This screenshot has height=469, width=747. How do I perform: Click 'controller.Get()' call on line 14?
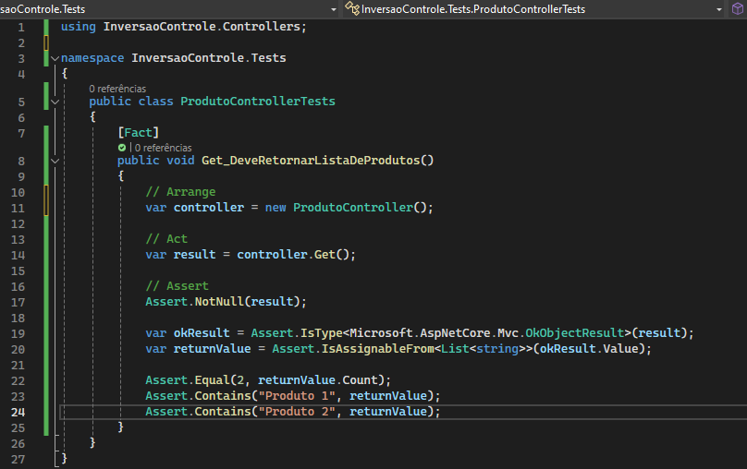(x=293, y=255)
